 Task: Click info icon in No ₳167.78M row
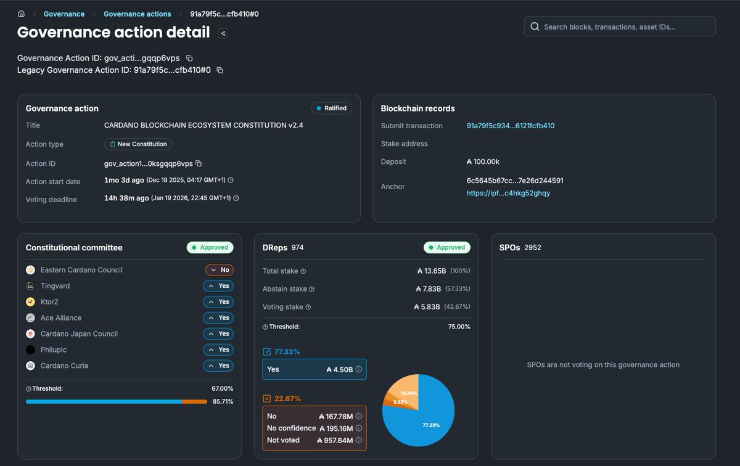point(359,417)
